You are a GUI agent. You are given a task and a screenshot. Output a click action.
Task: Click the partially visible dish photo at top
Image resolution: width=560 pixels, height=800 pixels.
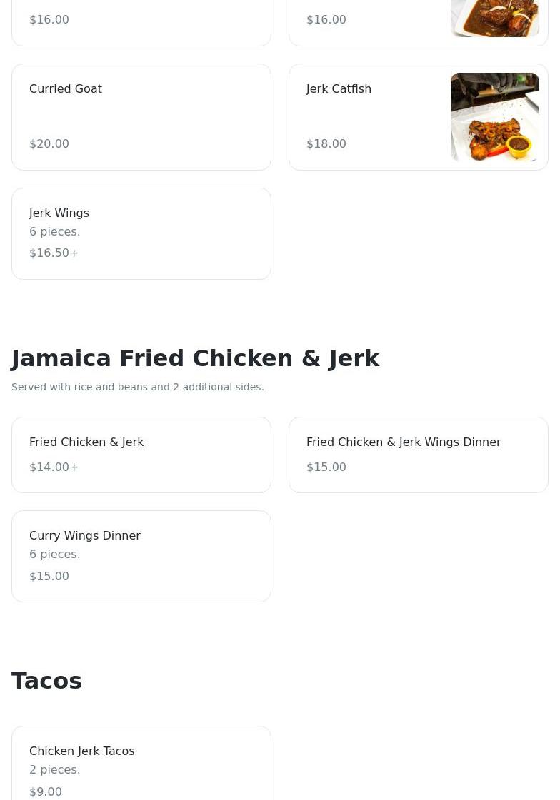(x=494, y=18)
